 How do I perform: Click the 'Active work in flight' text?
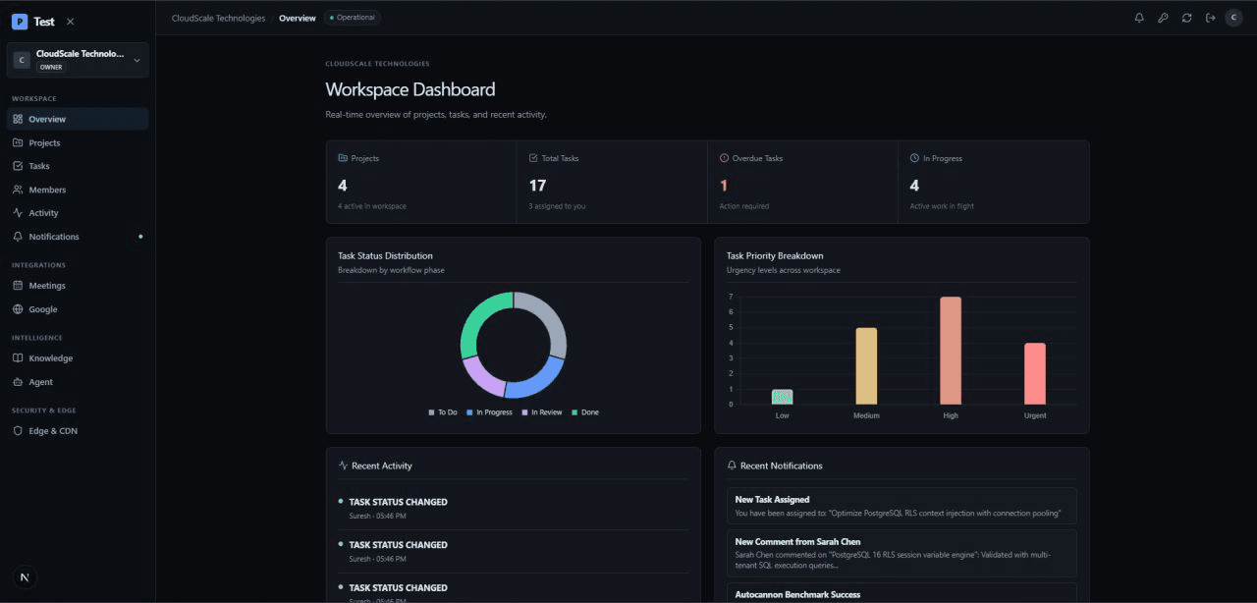coord(942,206)
